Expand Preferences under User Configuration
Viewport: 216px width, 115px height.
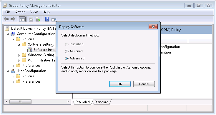[x=13, y=82]
